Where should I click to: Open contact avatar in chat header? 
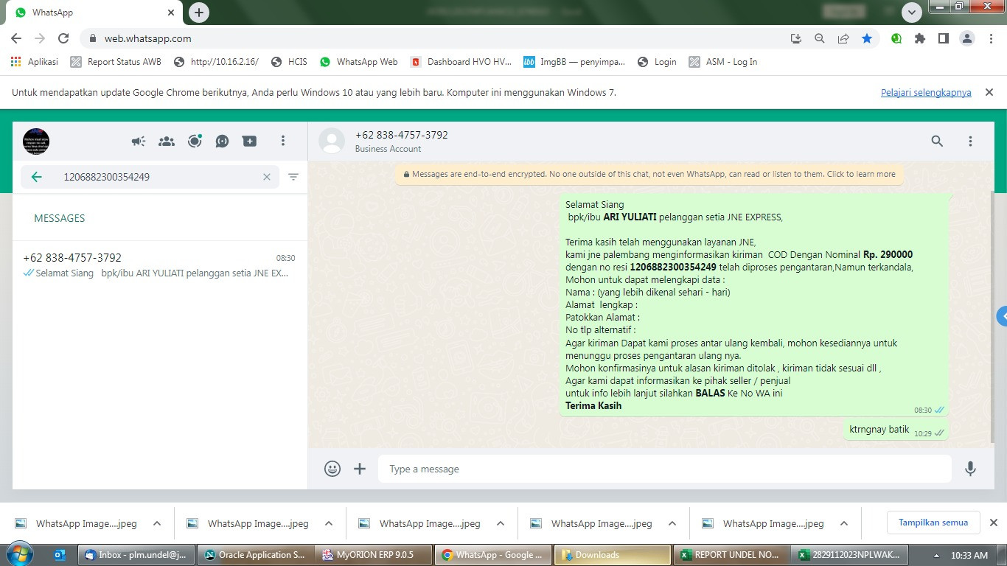332,141
